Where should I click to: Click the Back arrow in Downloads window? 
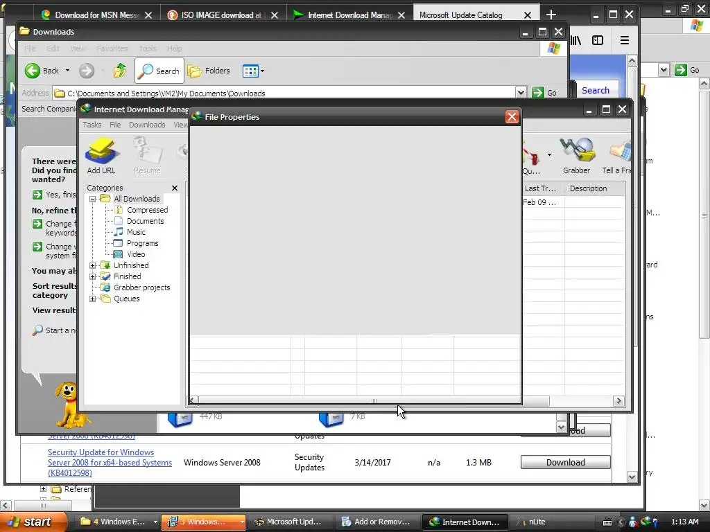[x=42, y=71]
